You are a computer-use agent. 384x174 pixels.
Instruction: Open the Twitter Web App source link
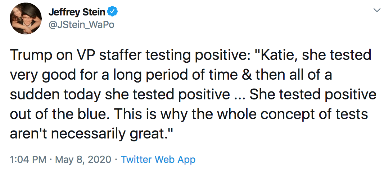(158, 160)
